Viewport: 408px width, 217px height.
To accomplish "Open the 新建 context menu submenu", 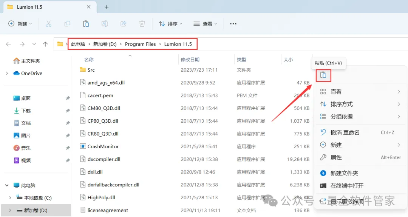I will 360,145.
